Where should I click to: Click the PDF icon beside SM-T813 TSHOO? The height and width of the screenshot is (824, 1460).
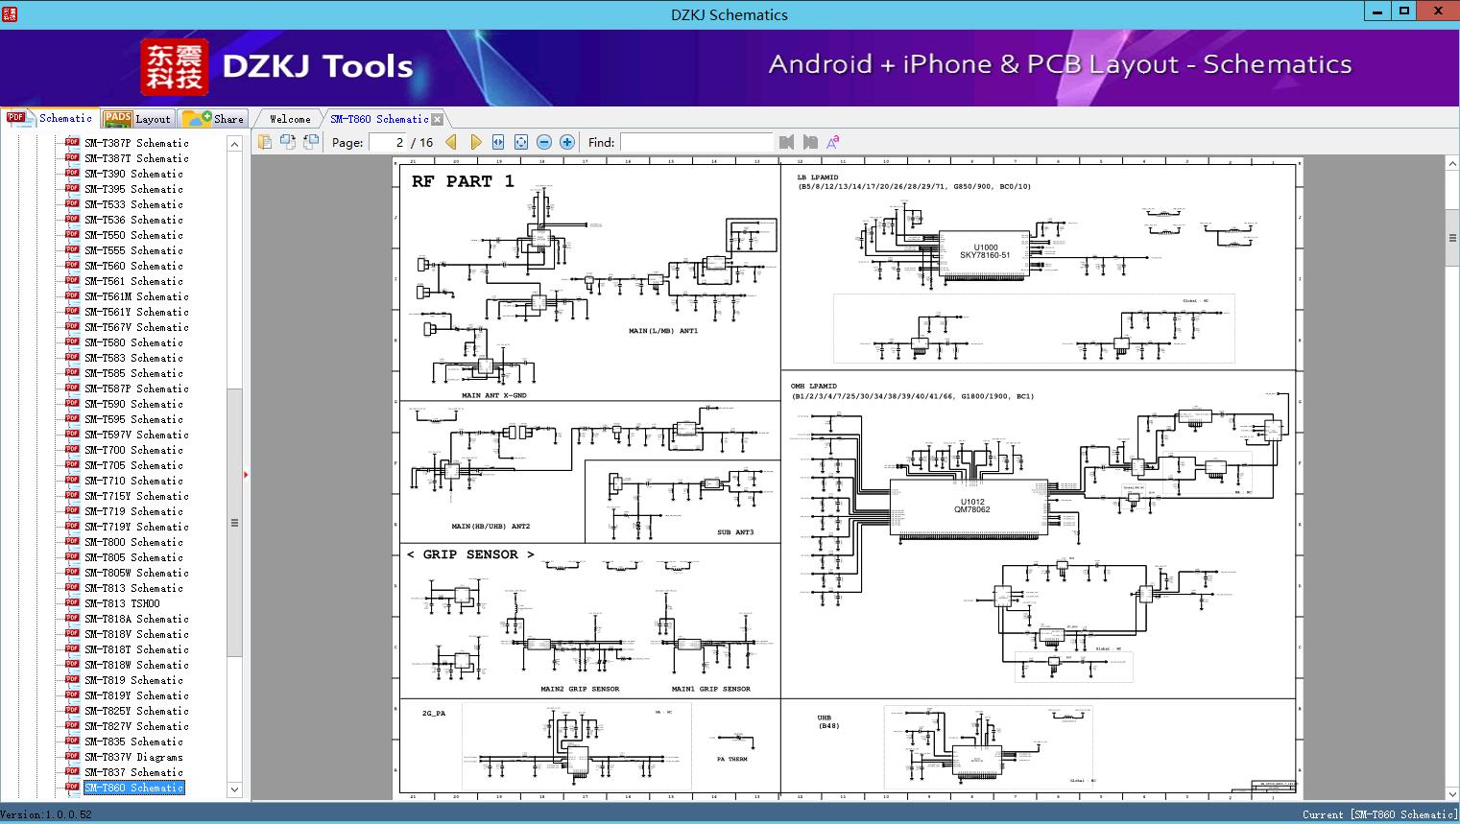pyautogui.click(x=72, y=603)
